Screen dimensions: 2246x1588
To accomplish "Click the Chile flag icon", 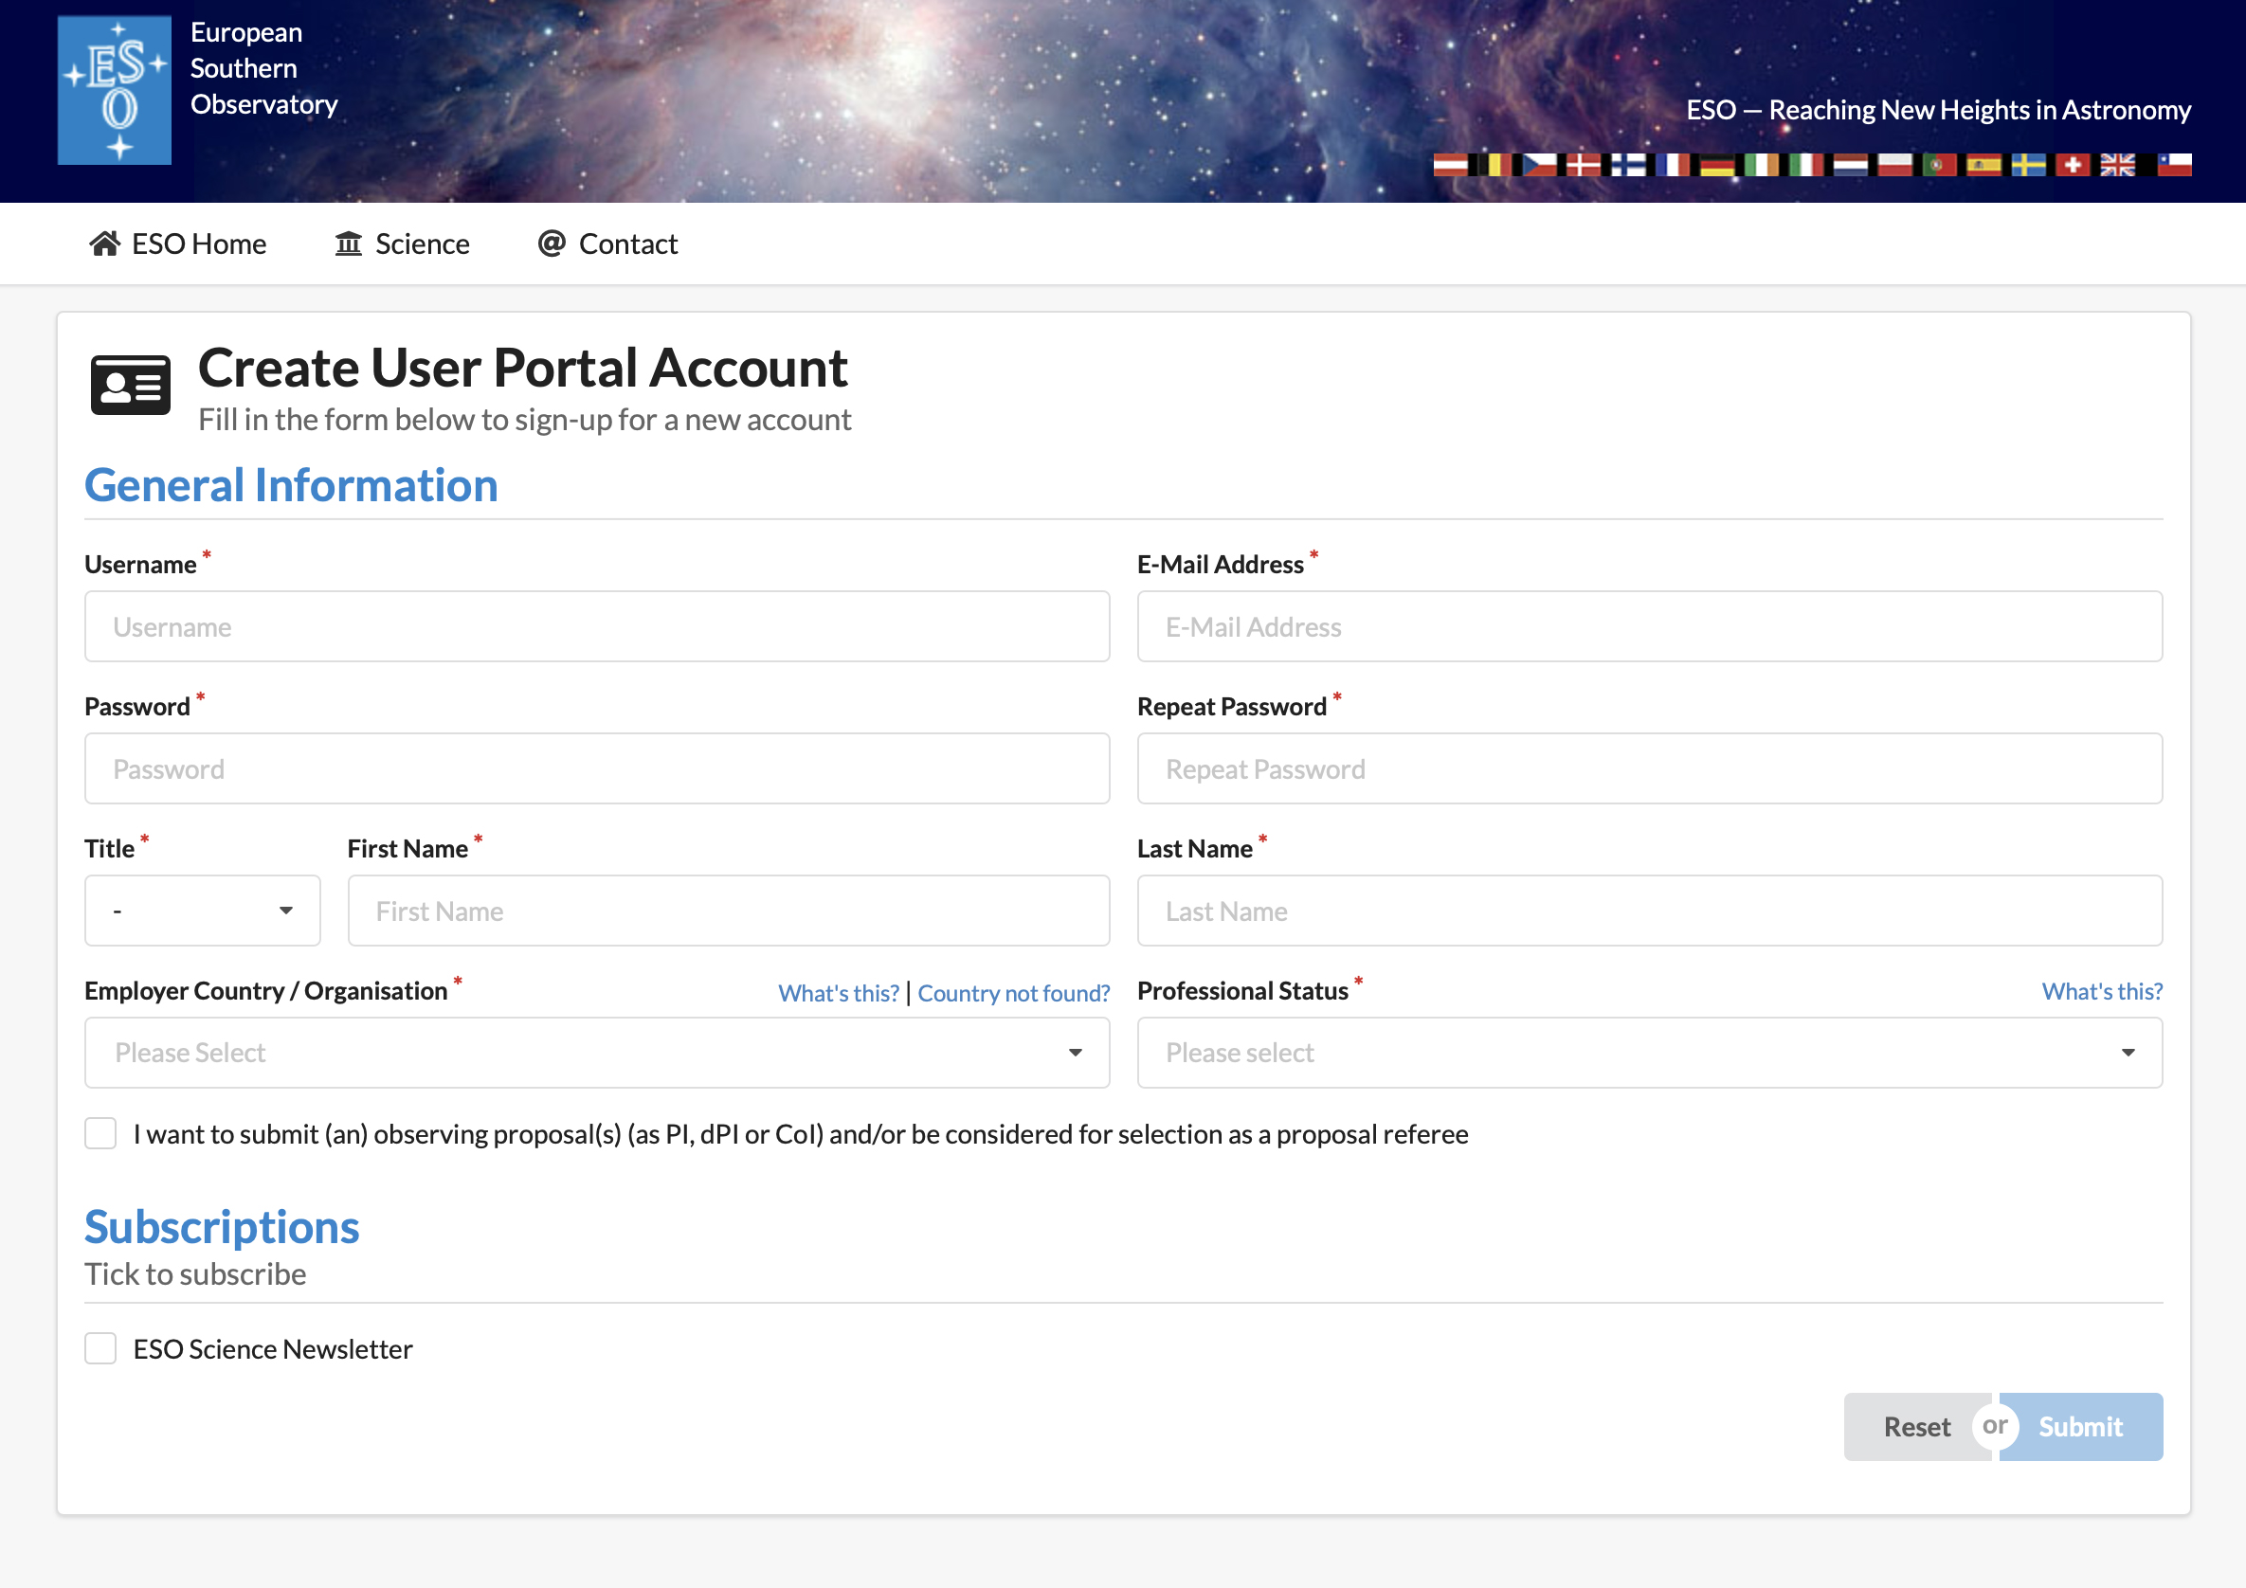I will (x=2175, y=165).
